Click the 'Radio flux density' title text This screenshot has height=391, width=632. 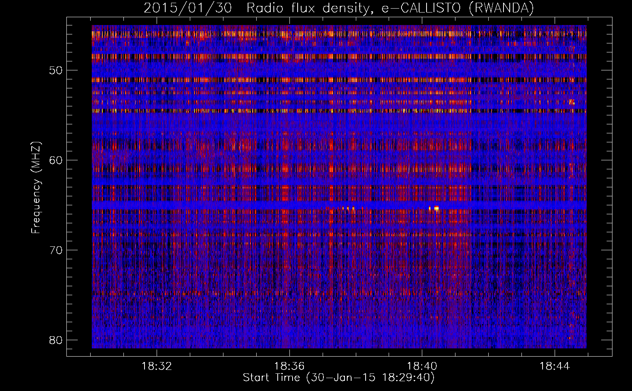307,8
